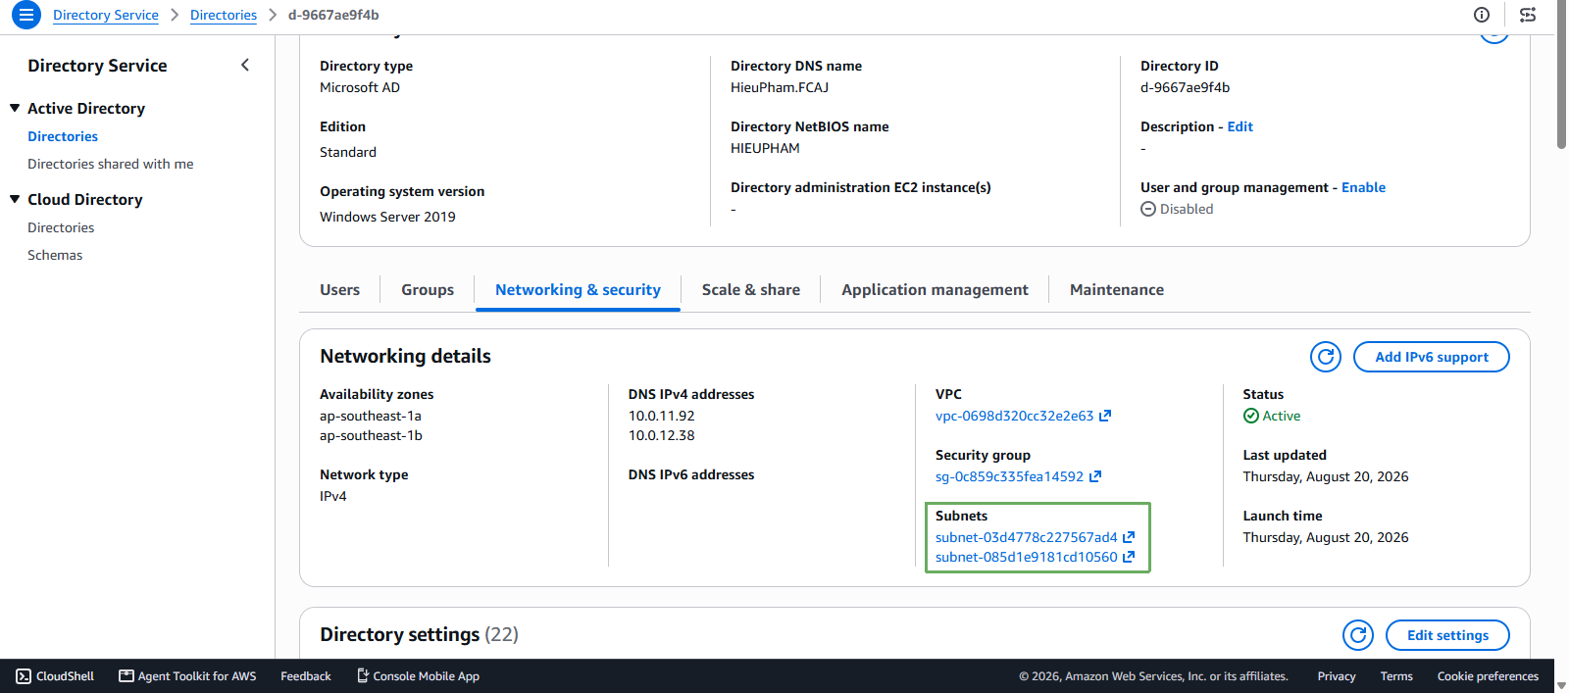1569x693 pixels.
Task: Click DNS name HieuPham.FCAJ
Action: coord(780,87)
